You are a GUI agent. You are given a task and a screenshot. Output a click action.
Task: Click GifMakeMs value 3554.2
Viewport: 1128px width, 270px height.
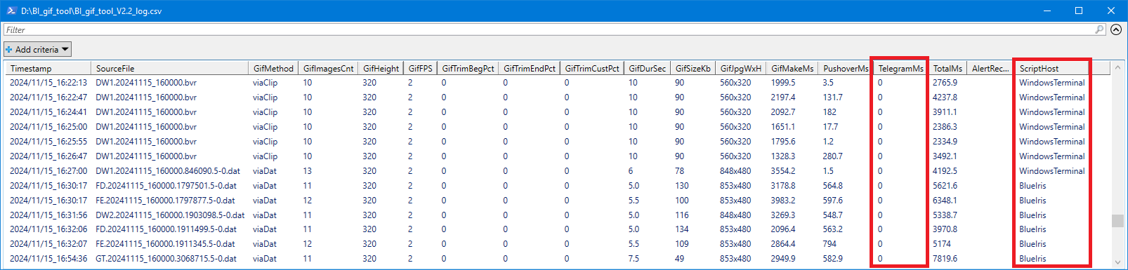pos(783,170)
